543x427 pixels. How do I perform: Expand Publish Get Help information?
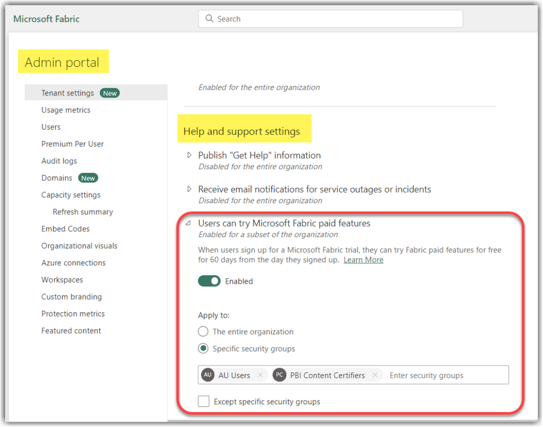click(189, 155)
